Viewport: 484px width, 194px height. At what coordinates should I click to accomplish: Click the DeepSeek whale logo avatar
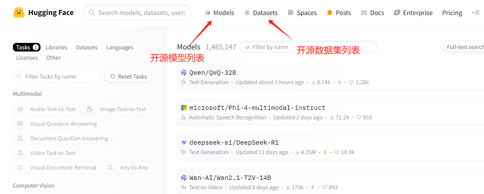coord(184,142)
